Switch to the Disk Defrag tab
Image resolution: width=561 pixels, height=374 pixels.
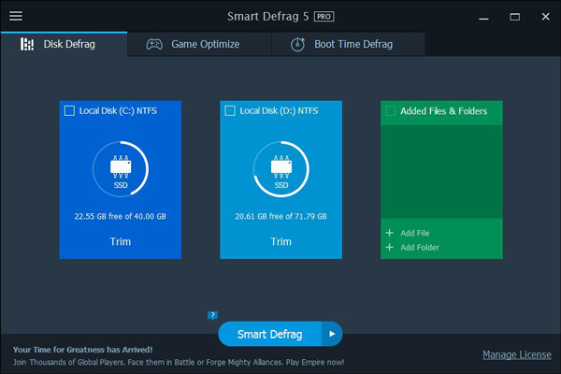point(64,44)
